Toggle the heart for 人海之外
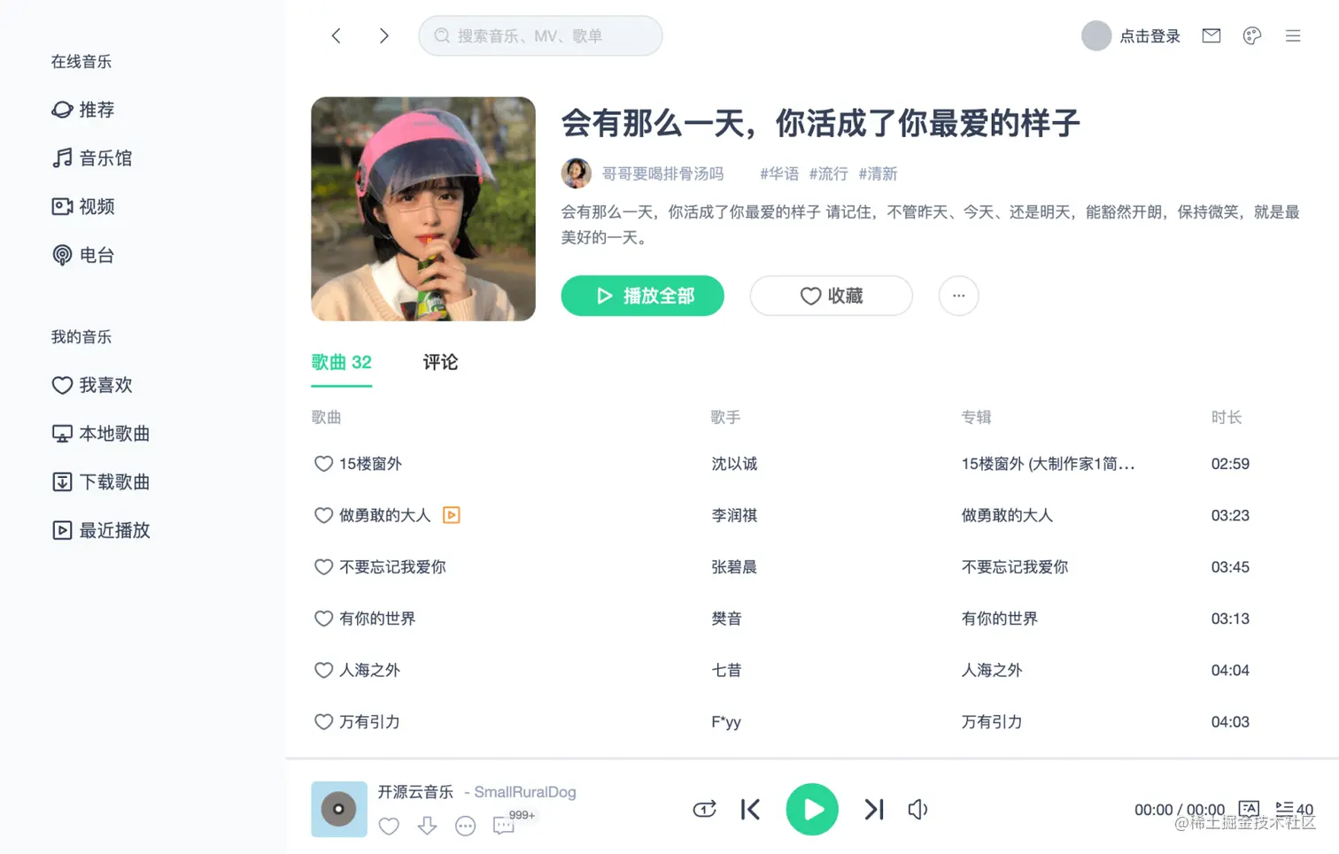1339x854 pixels. tap(323, 670)
